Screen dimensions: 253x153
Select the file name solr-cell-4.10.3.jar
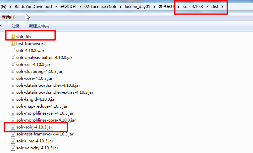tap(33, 65)
